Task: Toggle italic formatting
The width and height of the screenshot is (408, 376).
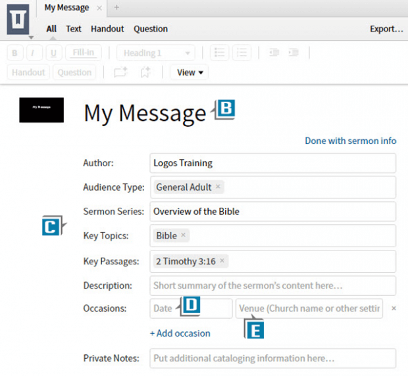Action: tap(33, 53)
